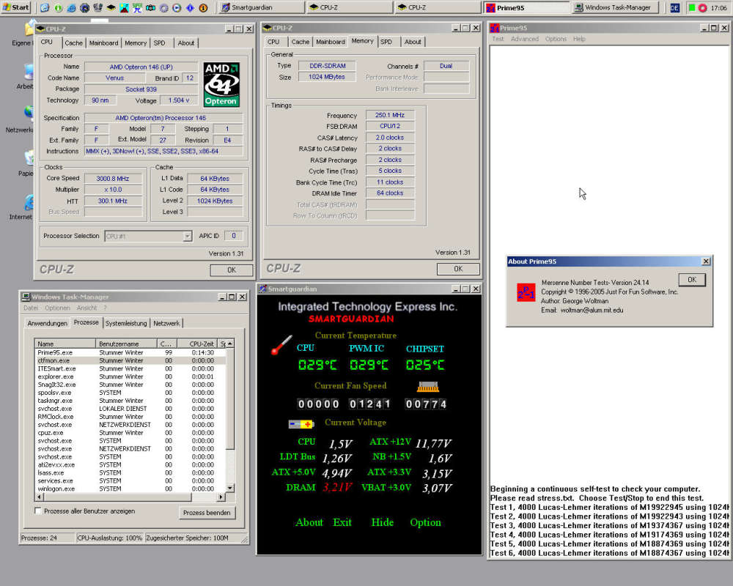Select RMClock.exe in process list
The width and height of the screenshot is (733, 586).
click(56, 417)
